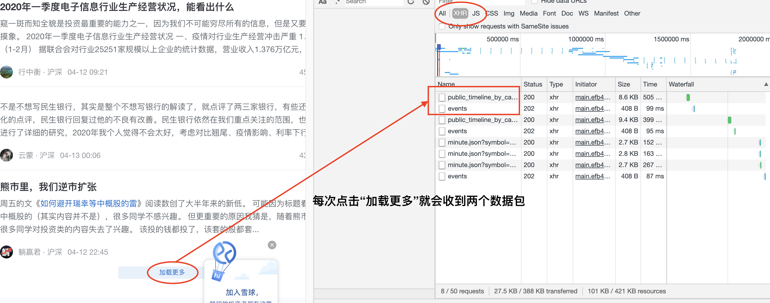Screen dimensions: 770x303
Task: Click 加载更多 to load more posts
Action: pyautogui.click(x=172, y=272)
